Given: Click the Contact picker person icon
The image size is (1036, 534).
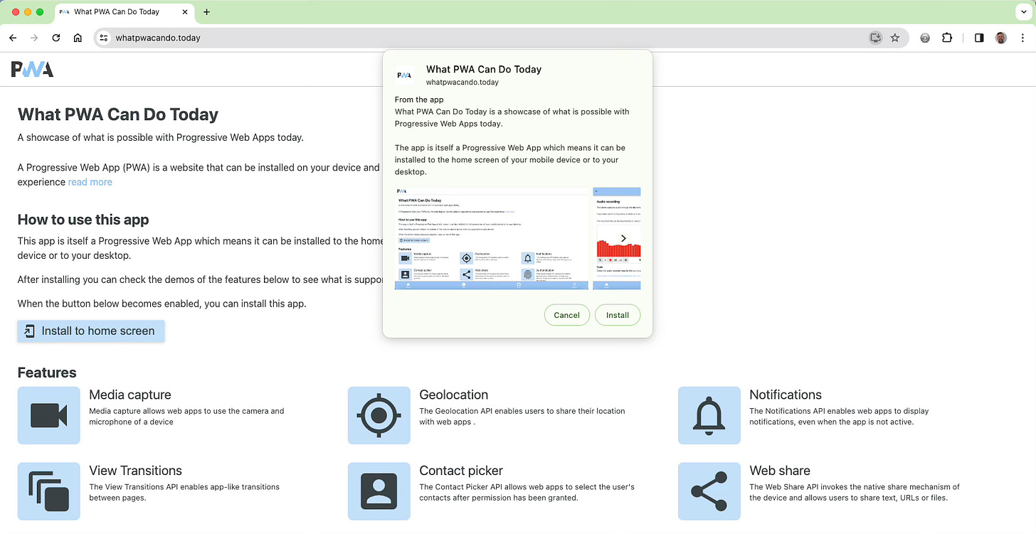Looking at the screenshot, I should pos(379,491).
